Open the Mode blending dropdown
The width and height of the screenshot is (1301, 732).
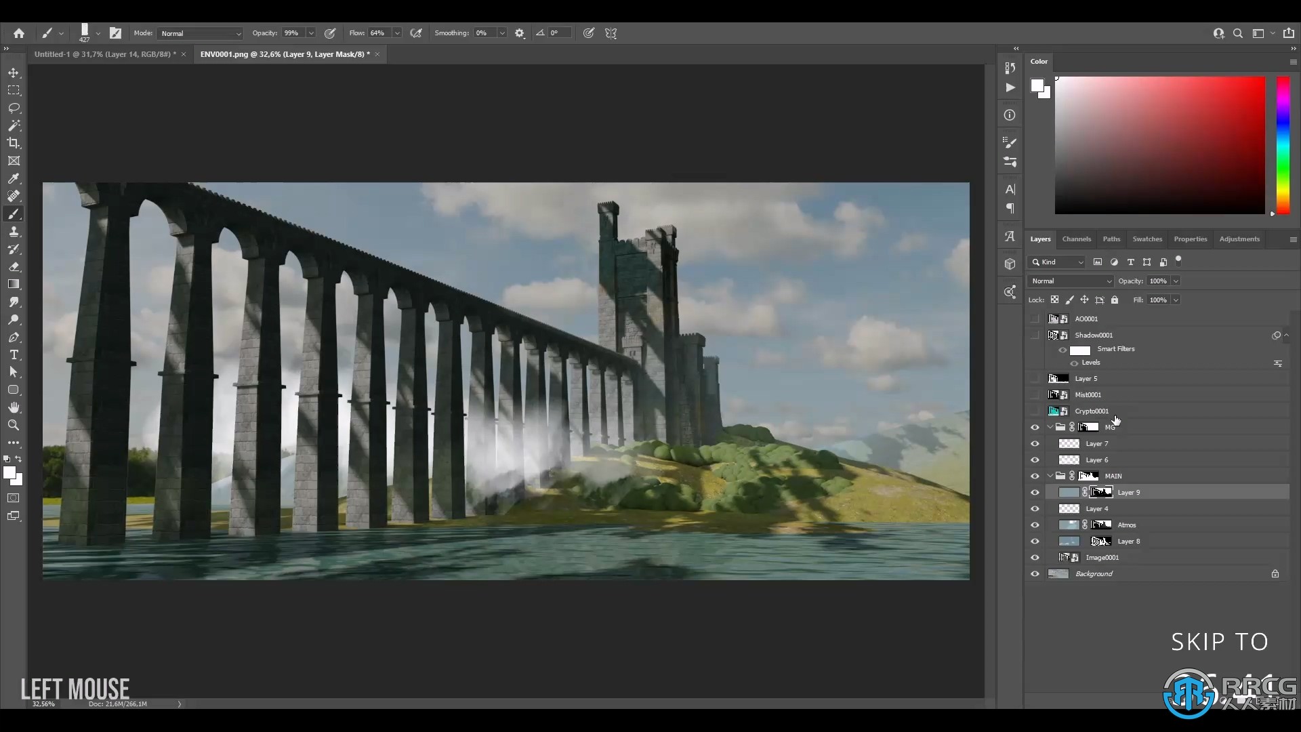tap(199, 33)
